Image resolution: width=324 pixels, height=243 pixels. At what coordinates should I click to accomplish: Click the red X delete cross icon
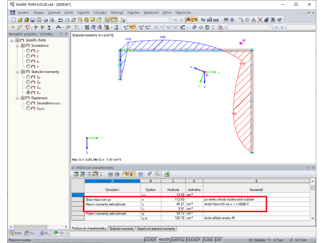[x=260, y=20]
